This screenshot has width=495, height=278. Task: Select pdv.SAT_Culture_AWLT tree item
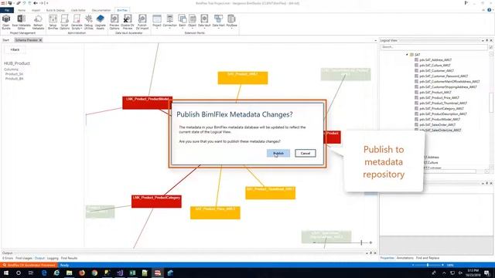(435, 65)
